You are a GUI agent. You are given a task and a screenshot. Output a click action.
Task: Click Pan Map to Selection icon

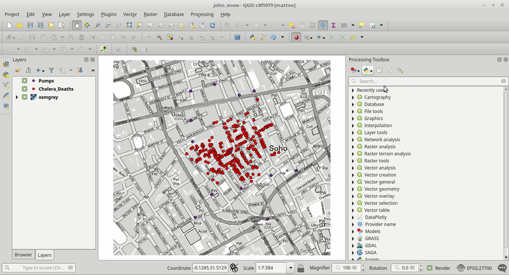click(x=87, y=25)
